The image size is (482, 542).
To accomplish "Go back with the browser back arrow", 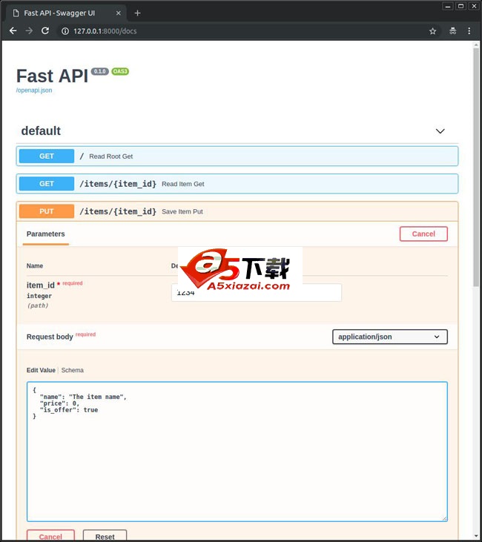I will 13,30.
